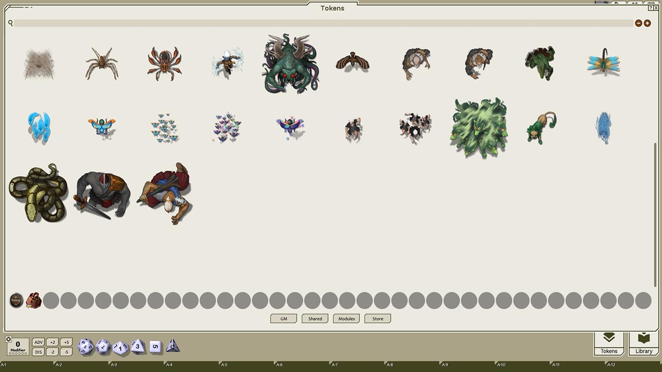
Task: Switch to the Shared tokens tab
Action: coord(315,319)
